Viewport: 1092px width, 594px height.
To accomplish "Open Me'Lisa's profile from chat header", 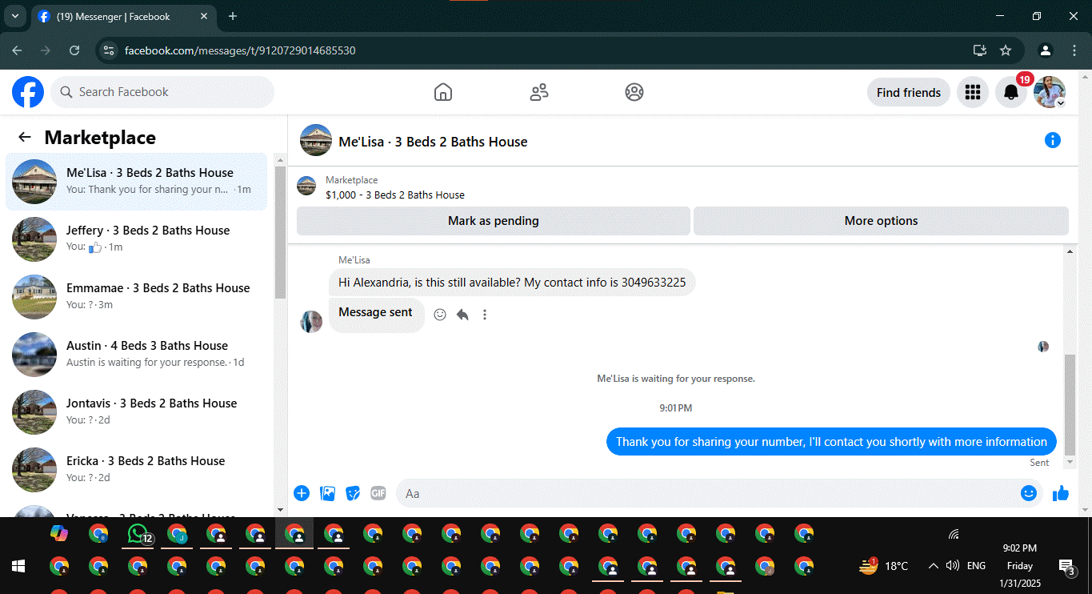I will point(433,142).
